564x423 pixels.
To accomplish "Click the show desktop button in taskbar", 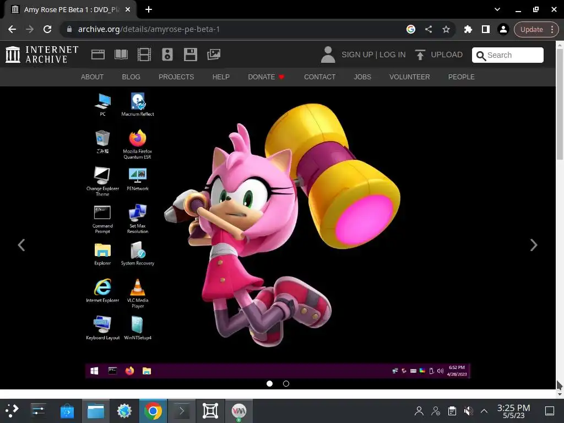I will click(550, 411).
